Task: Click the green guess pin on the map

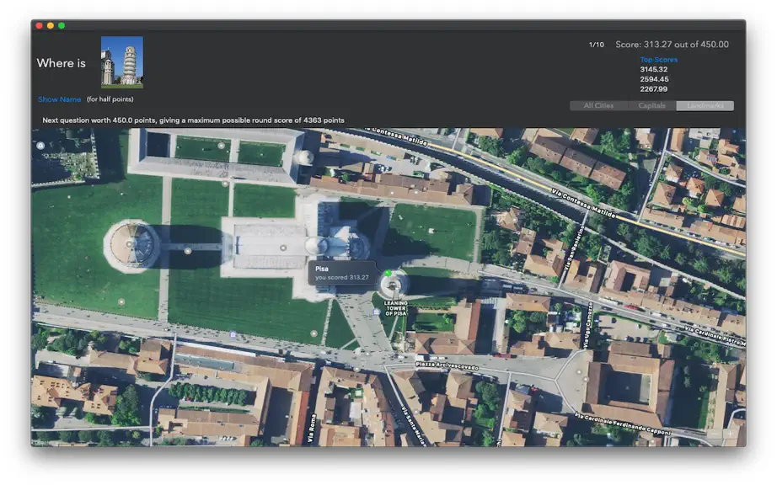Action: [x=388, y=273]
